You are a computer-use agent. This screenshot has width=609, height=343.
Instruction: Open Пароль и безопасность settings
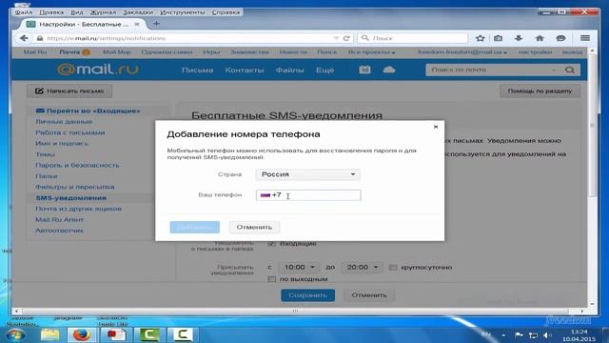pos(77,165)
